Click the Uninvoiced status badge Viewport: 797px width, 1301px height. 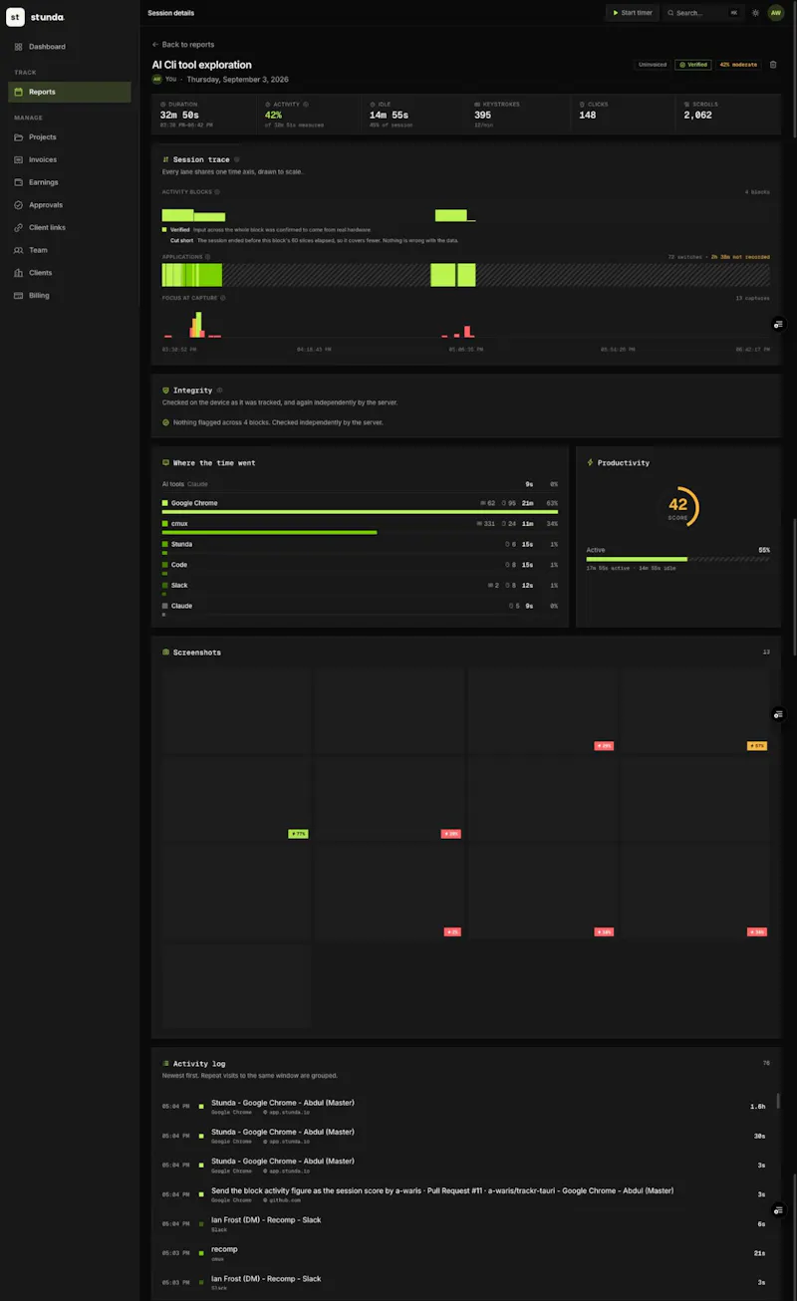tap(653, 65)
